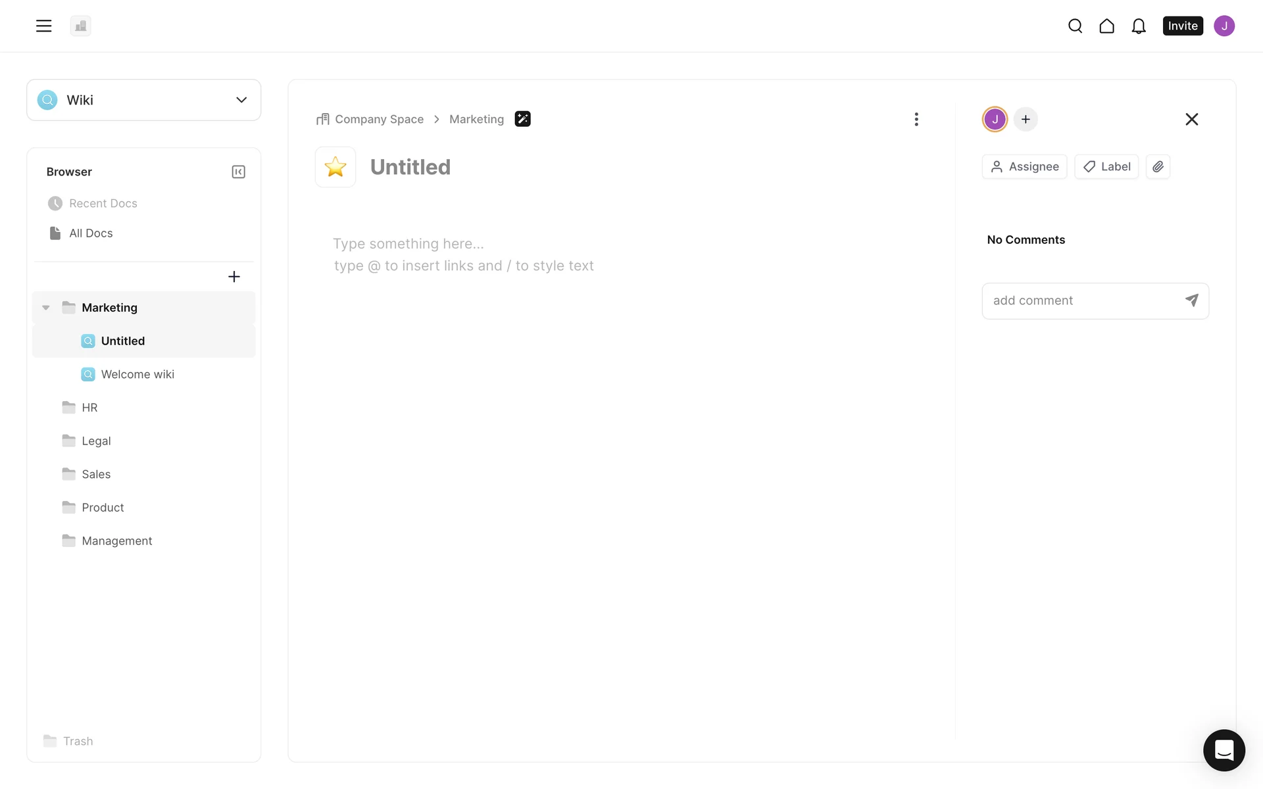Open All Docs list
The height and width of the screenshot is (789, 1263).
[91, 233]
